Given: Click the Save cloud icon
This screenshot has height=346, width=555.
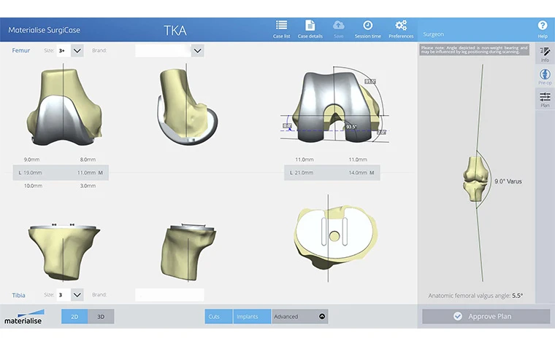Looking at the screenshot, I should pos(338,26).
